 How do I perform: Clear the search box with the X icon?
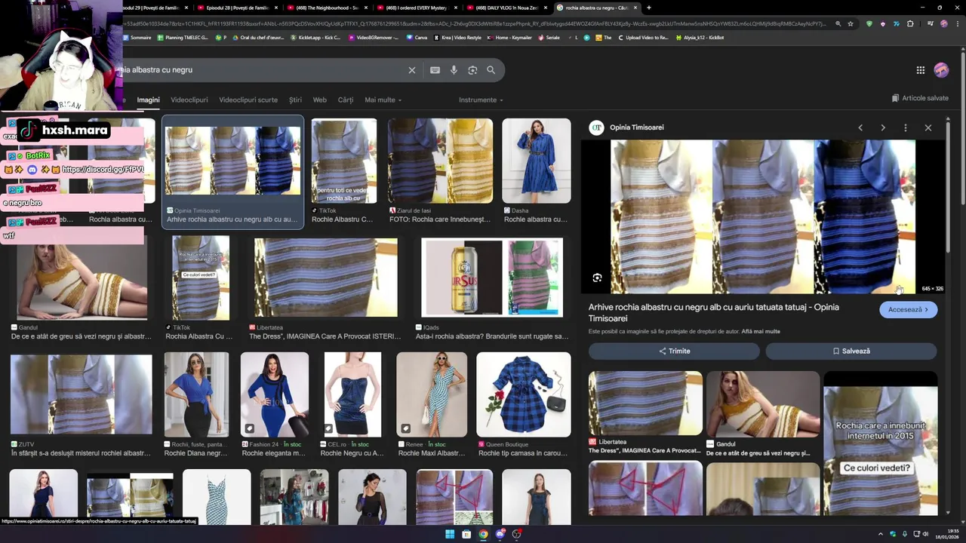click(412, 70)
